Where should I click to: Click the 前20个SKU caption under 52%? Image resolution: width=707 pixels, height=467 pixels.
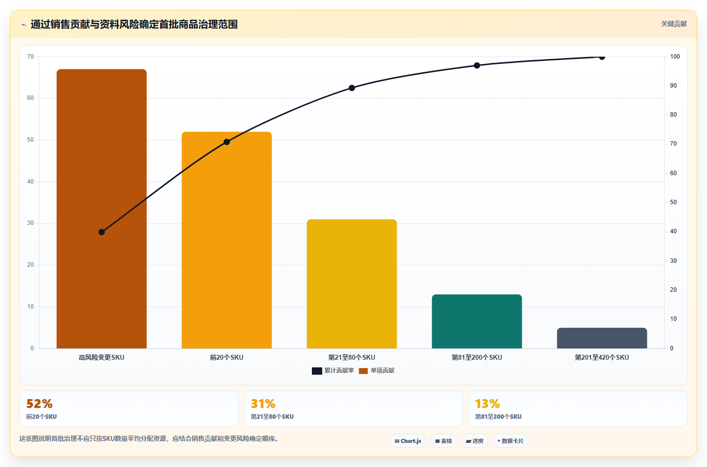click(41, 417)
